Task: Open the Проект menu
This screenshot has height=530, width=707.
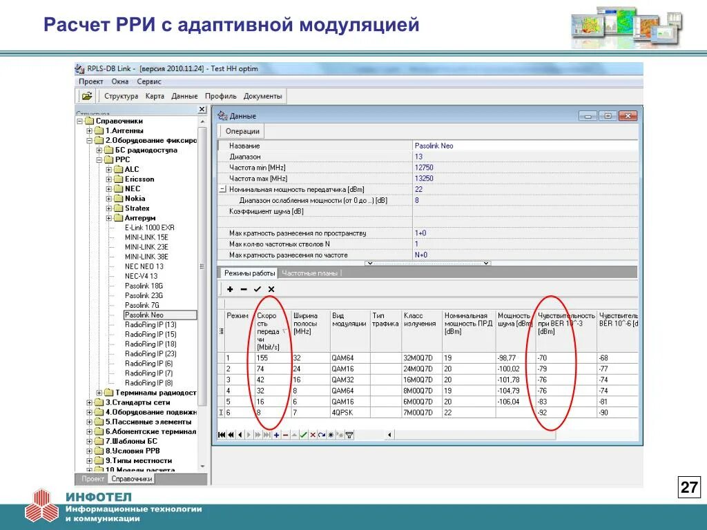Action: (91, 81)
